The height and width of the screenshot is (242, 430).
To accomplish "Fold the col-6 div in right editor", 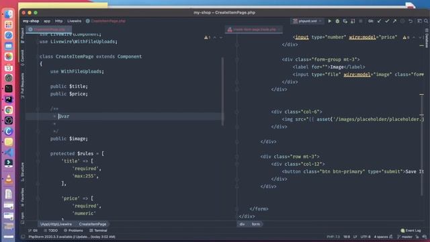I will pyautogui.click(x=237, y=112).
